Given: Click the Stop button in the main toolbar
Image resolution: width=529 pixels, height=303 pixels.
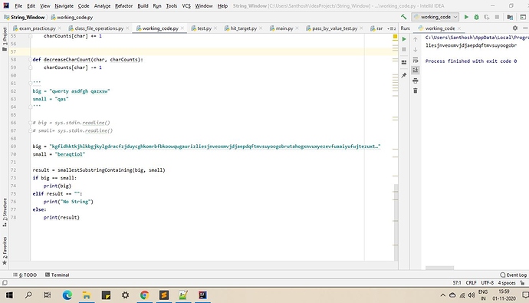Looking at the screenshot, I should pyautogui.click(x=497, y=17).
